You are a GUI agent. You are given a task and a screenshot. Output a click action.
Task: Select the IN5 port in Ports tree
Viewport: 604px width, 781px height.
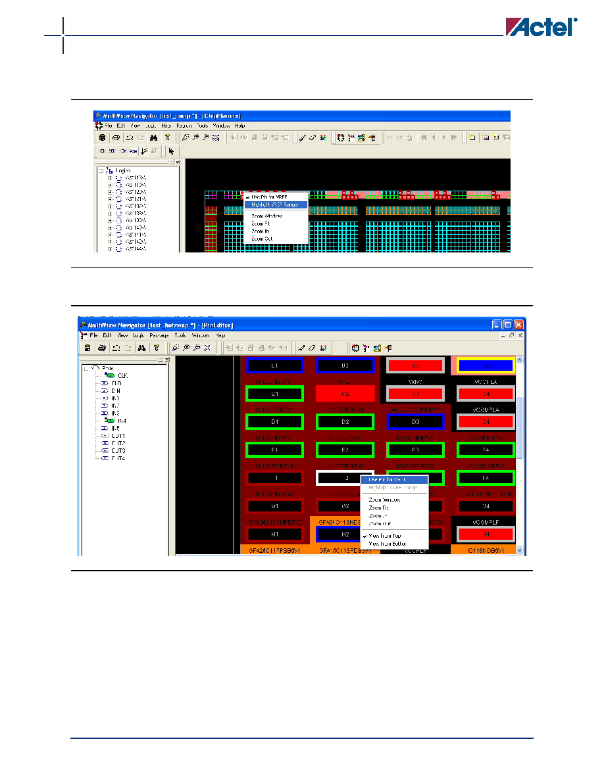115,429
